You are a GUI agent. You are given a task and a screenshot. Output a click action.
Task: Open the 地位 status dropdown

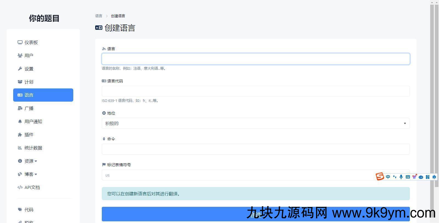tap(255, 123)
